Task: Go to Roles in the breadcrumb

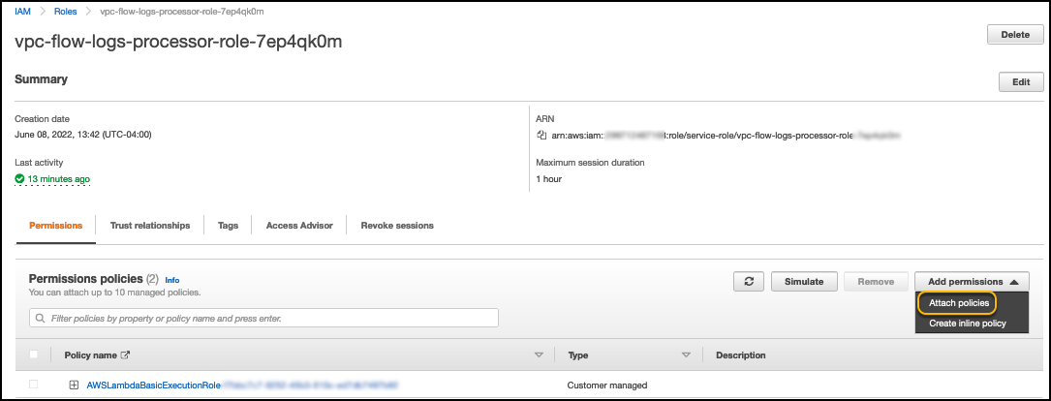Action: (x=66, y=12)
